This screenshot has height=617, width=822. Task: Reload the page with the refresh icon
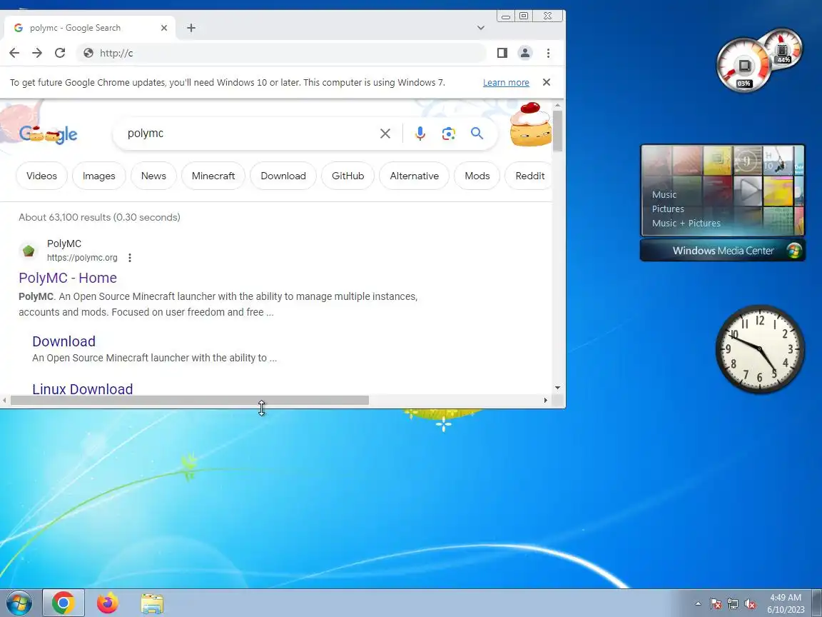(x=60, y=53)
